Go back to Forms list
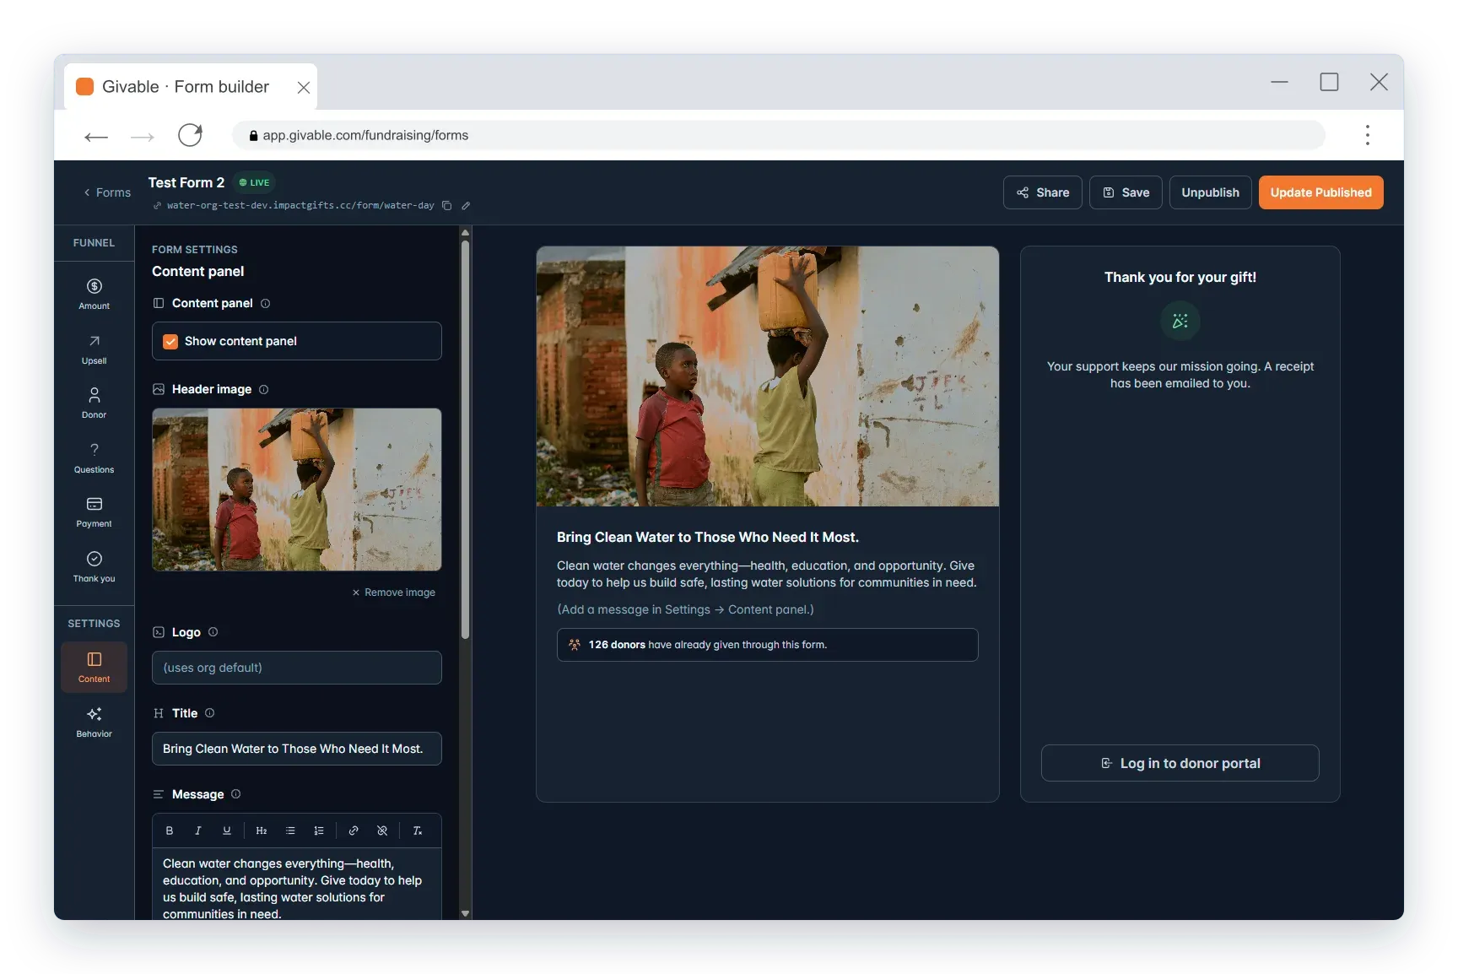The image size is (1458, 974). 107,192
